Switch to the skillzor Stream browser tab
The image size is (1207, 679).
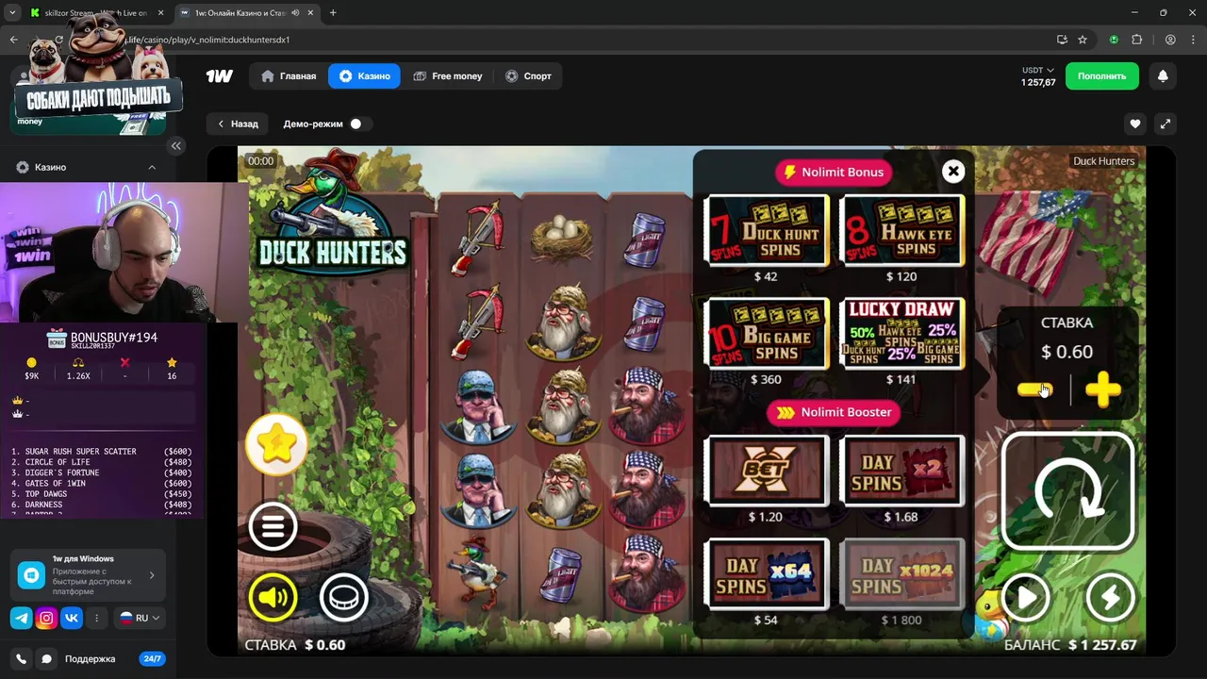(x=94, y=13)
